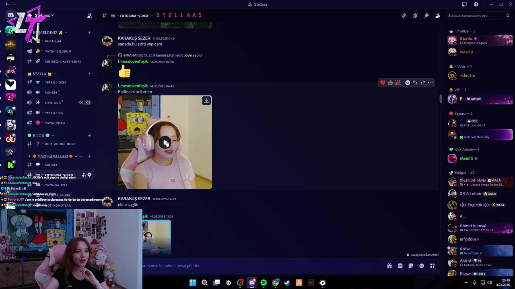Screen dimensions: 515x289
Task: Open Ahmet kumsal's member profile
Action: (480, 228)
